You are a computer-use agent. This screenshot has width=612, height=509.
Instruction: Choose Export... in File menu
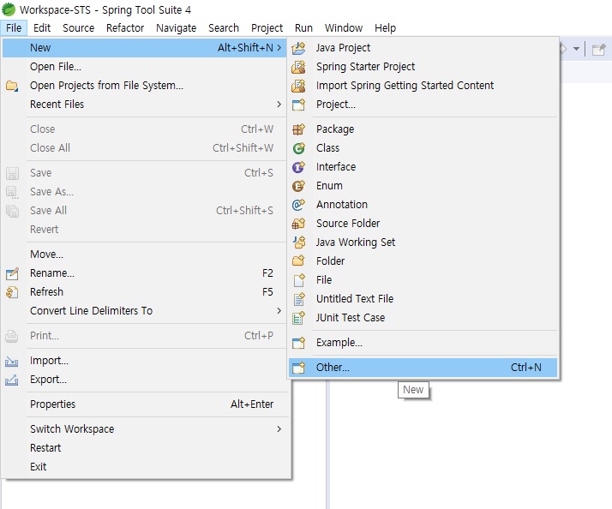point(144,380)
